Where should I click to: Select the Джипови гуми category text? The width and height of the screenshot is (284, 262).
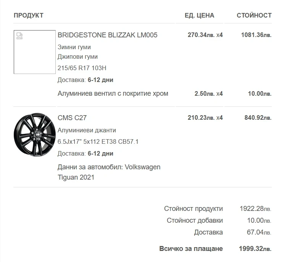tap(77, 57)
